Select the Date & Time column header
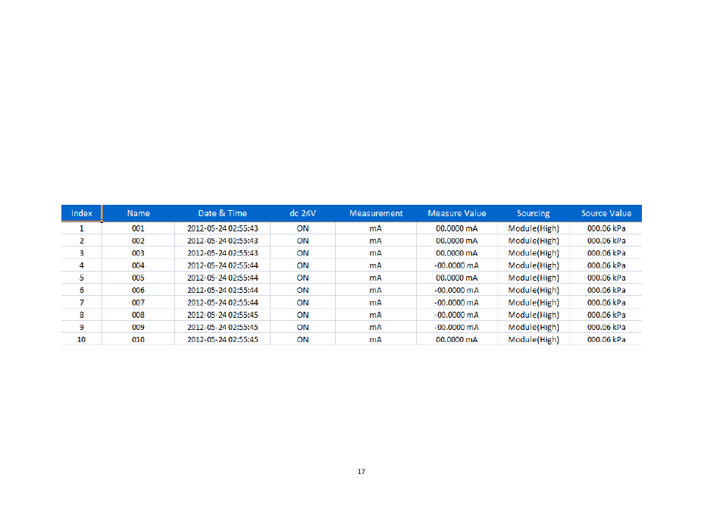Screen dimensions: 723x512 pyautogui.click(x=222, y=213)
